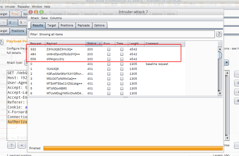Click request editor scrollbar up arrow

click(227, 73)
